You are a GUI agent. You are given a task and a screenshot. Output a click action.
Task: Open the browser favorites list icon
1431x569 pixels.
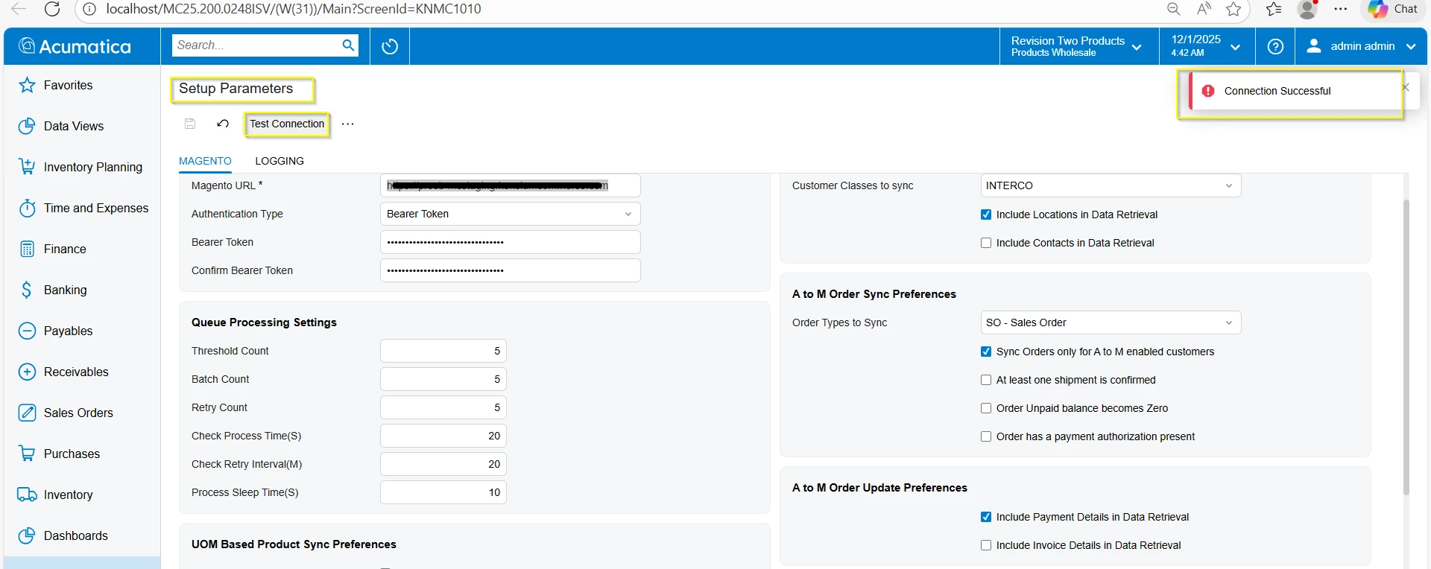click(1274, 9)
